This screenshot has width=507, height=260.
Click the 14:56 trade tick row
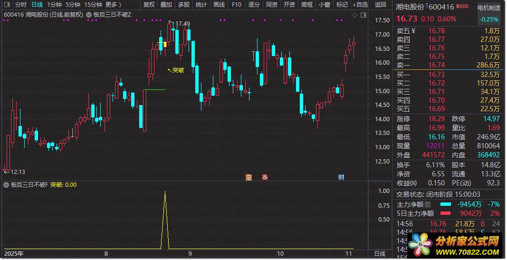[448, 224]
